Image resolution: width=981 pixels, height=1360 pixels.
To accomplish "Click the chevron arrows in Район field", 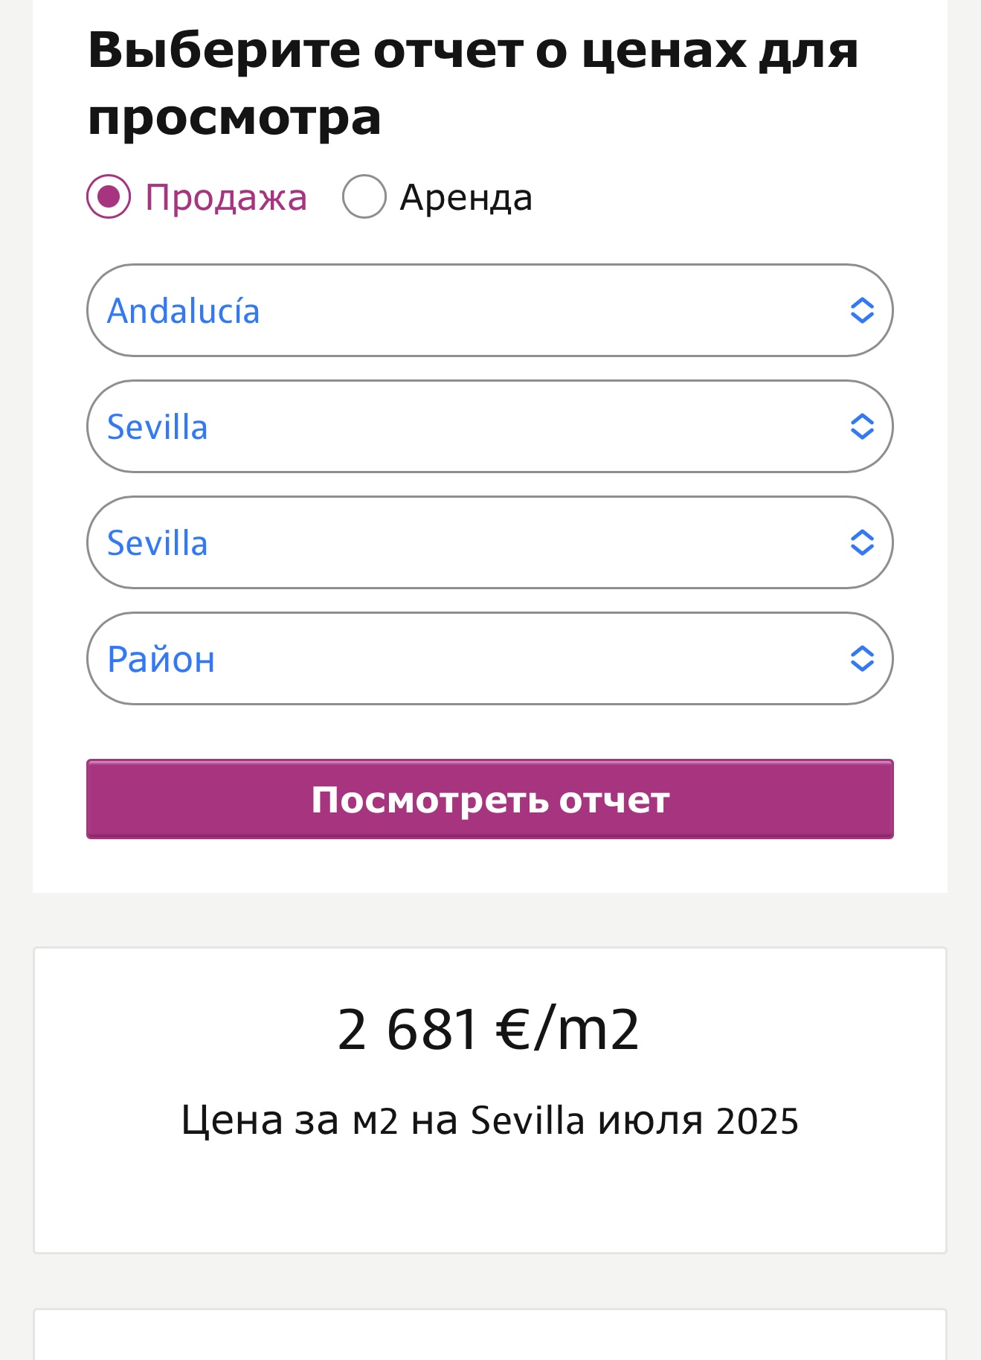I will coord(861,658).
